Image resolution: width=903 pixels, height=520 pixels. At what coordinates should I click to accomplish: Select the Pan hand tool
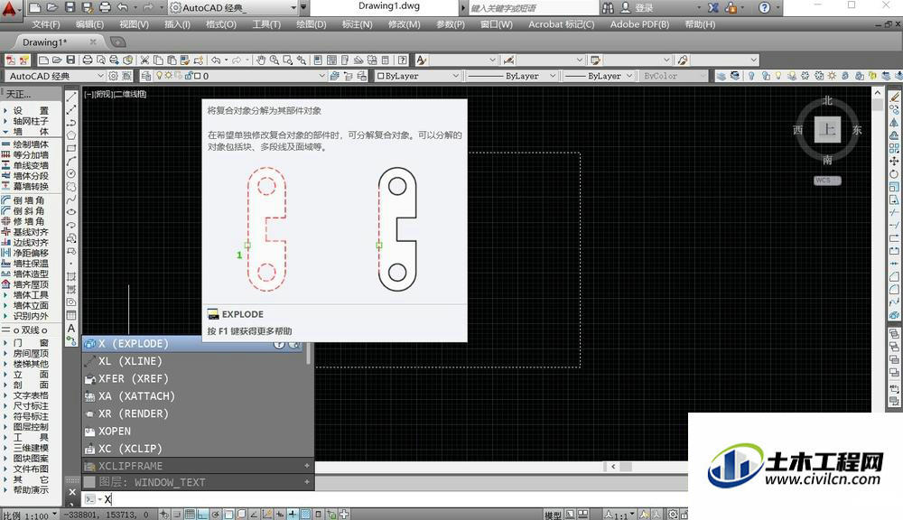click(x=261, y=60)
